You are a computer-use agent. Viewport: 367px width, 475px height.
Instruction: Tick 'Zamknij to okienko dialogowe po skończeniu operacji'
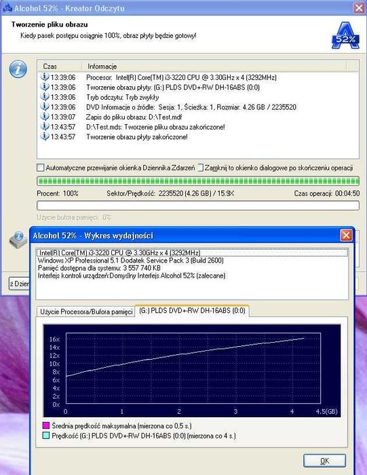(200, 168)
